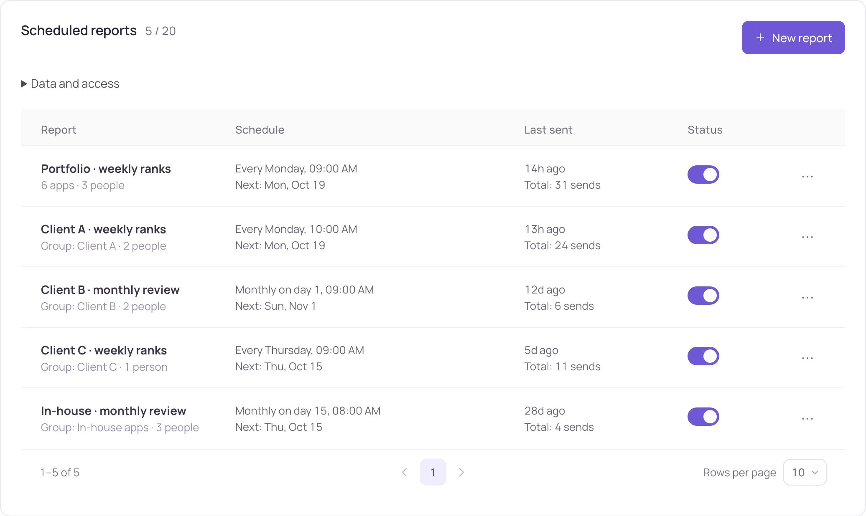The image size is (866, 516).
Task: Create a New report
Action: [x=793, y=38]
